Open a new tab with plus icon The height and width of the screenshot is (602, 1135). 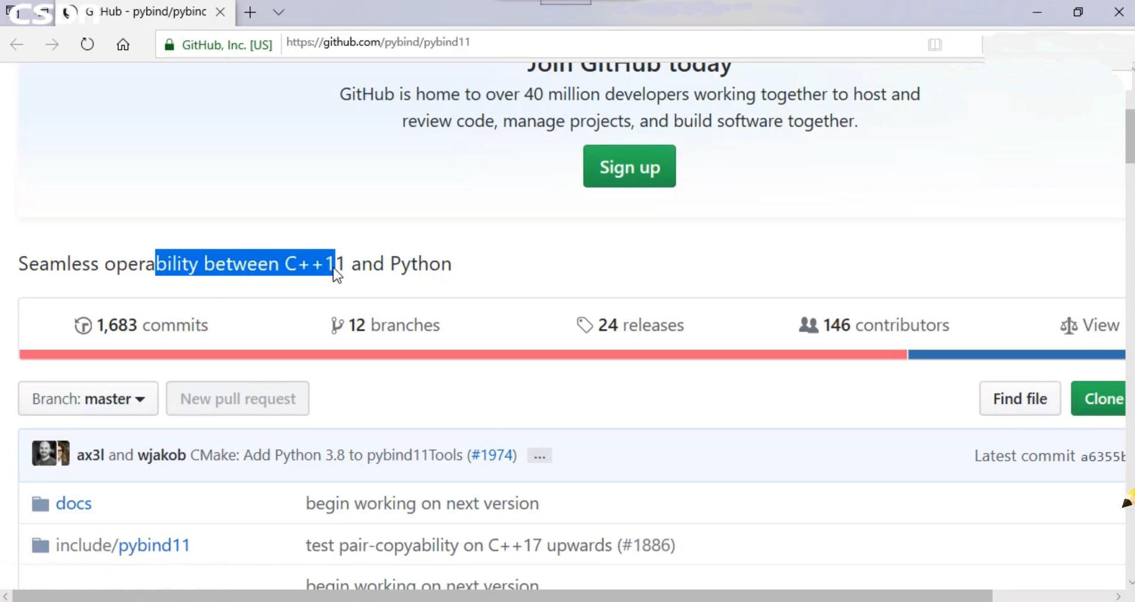250,12
